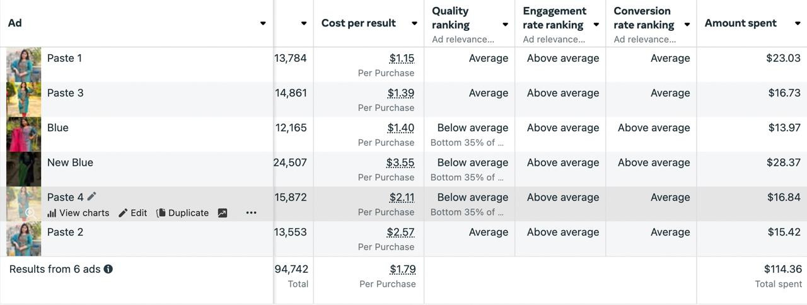Open the Cost per result column dropdown

tap(414, 23)
